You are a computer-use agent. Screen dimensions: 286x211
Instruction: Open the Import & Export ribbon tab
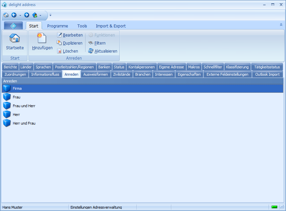(111, 26)
